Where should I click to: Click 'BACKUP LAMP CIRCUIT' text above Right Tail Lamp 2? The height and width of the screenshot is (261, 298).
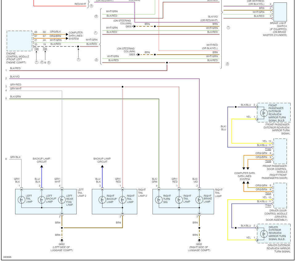pos(102,160)
